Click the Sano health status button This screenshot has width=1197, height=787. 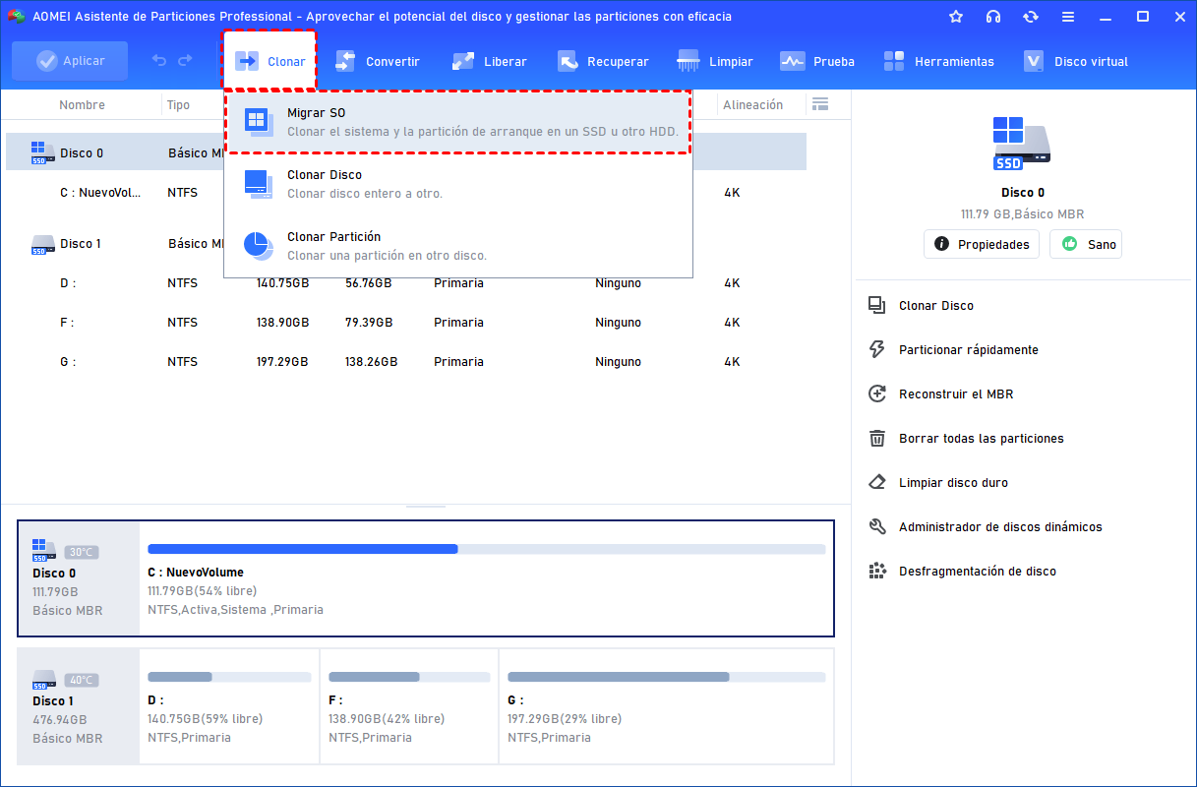click(x=1086, y=244)
